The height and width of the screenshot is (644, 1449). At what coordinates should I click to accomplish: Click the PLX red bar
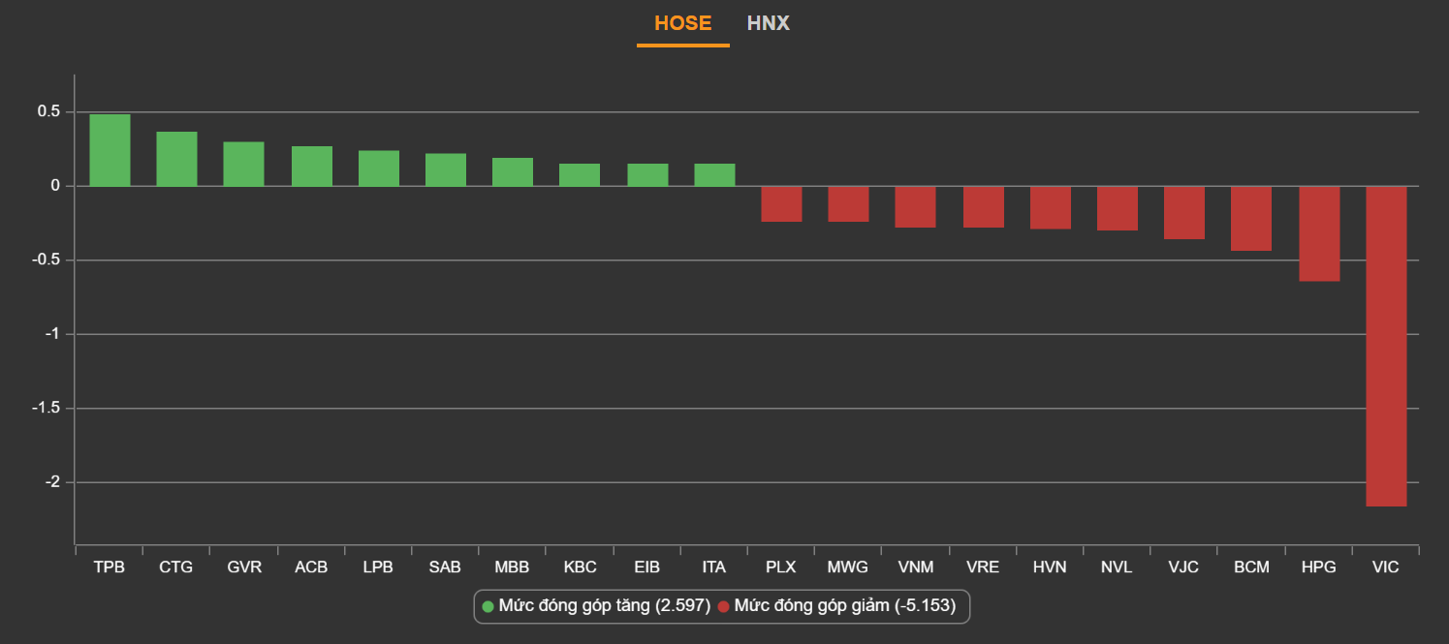click(x=781, y=203)
